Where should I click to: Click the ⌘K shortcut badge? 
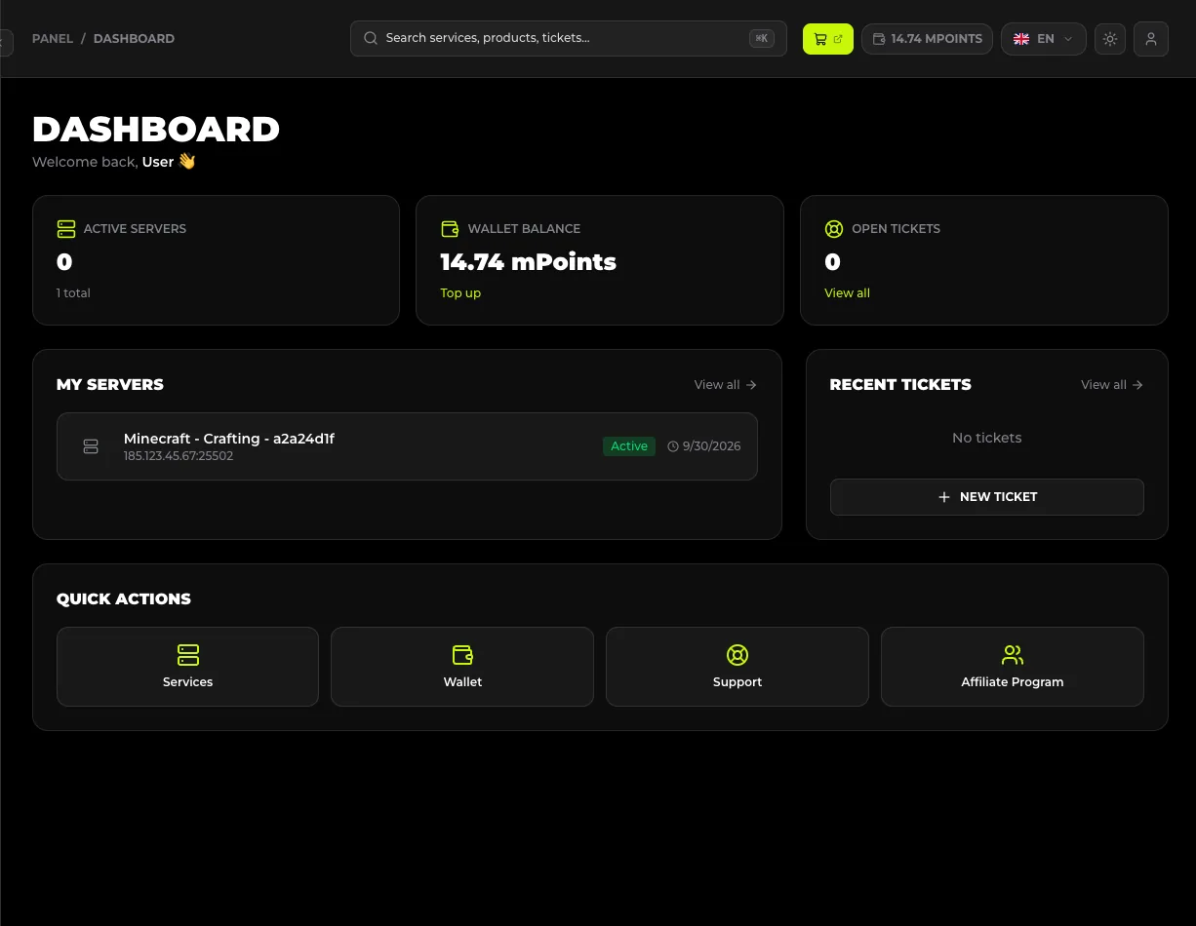tap(762, 39)
